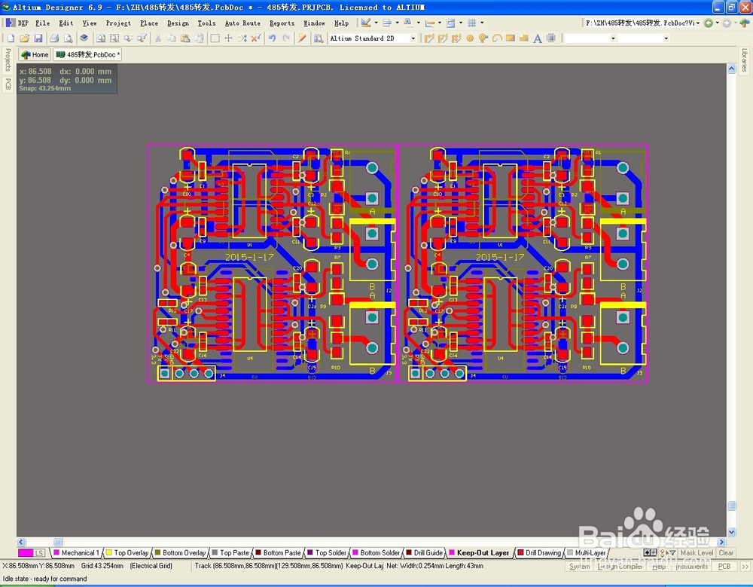The width and height of the screenshot is (753, 587).
Task: Select the Place Fill rectangle tool
Action: tap(511, 38)
